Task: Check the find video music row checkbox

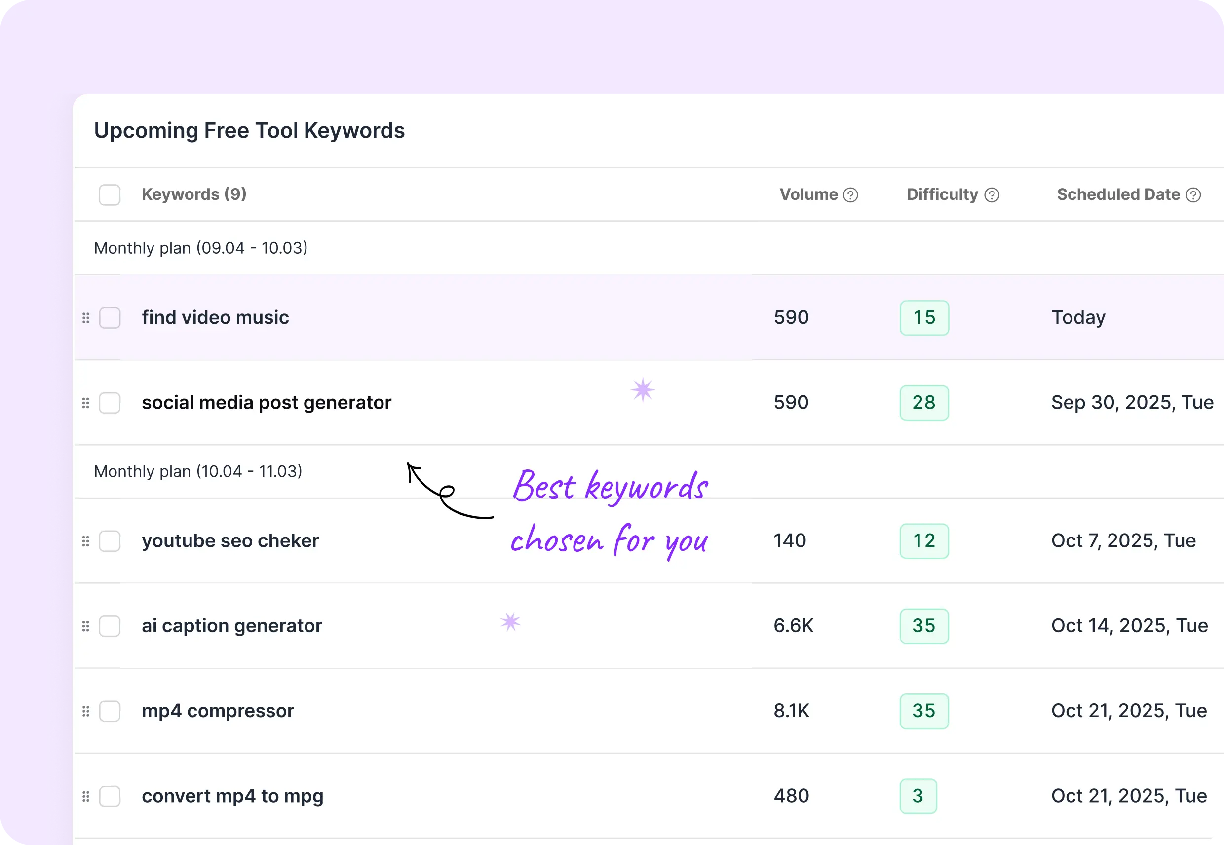Action: (110, 318)
